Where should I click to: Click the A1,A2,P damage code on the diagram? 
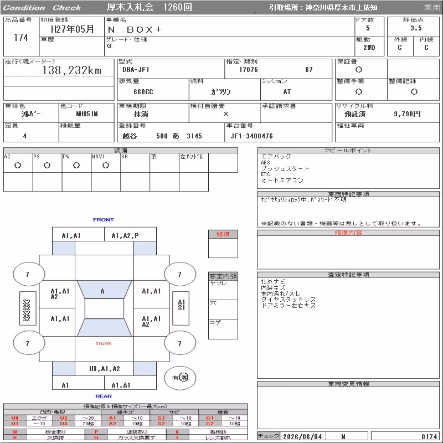[125, 236]
